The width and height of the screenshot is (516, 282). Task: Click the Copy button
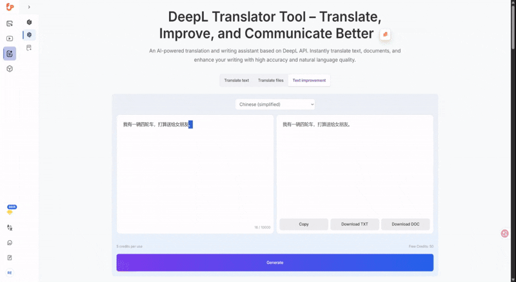tap(304, 224)
